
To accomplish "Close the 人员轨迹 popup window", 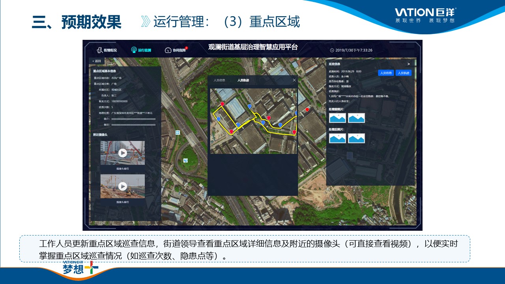I will coord(294,80).
